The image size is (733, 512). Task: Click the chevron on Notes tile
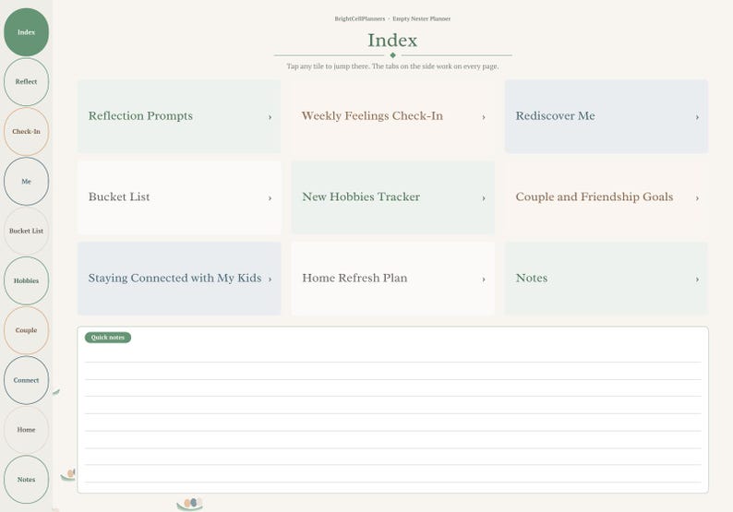(697, 280)
